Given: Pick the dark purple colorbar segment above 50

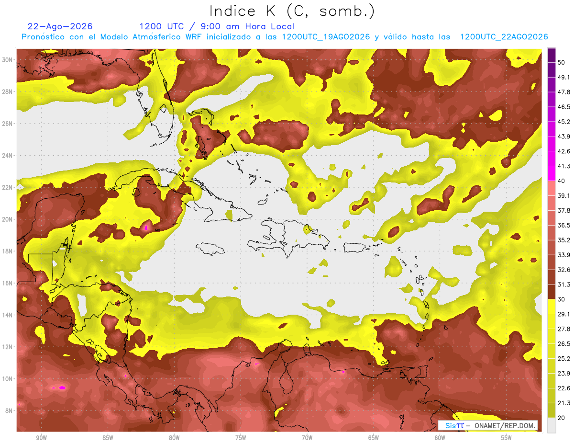Looking at the screenshot, I should pyautogui.click(x=552, y=55).
